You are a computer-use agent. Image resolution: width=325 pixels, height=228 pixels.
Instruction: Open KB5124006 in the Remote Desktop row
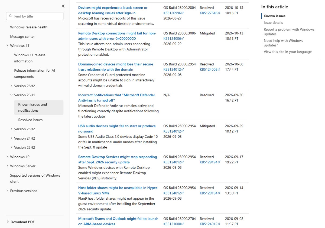[x=174, y=39]
